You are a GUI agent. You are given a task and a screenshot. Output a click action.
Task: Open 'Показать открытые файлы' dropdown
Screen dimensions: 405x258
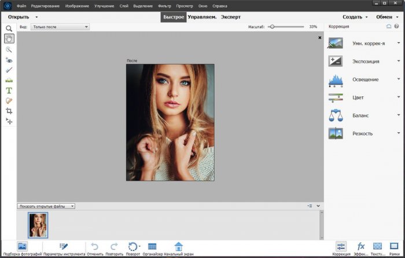[46, 206]
